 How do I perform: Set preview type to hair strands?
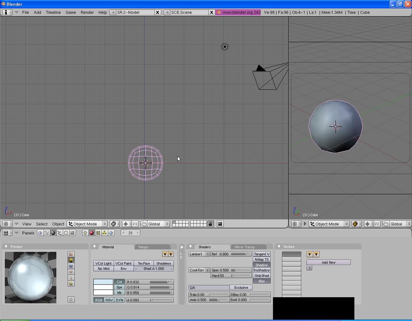pos(71,278)
